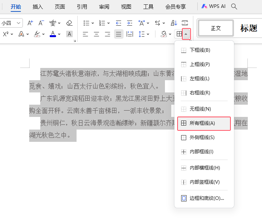Image resolution: width=262 pixels, height=222 pixels.
Task: Click the distributed alignment icon
Action: tap(130, 34)
